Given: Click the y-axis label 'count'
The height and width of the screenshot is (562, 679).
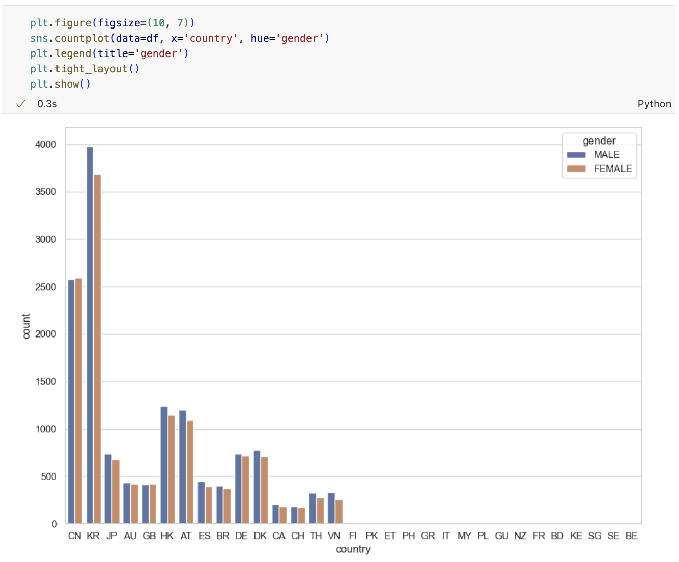Looking at the screenshot, I should [x=26, y=326].
